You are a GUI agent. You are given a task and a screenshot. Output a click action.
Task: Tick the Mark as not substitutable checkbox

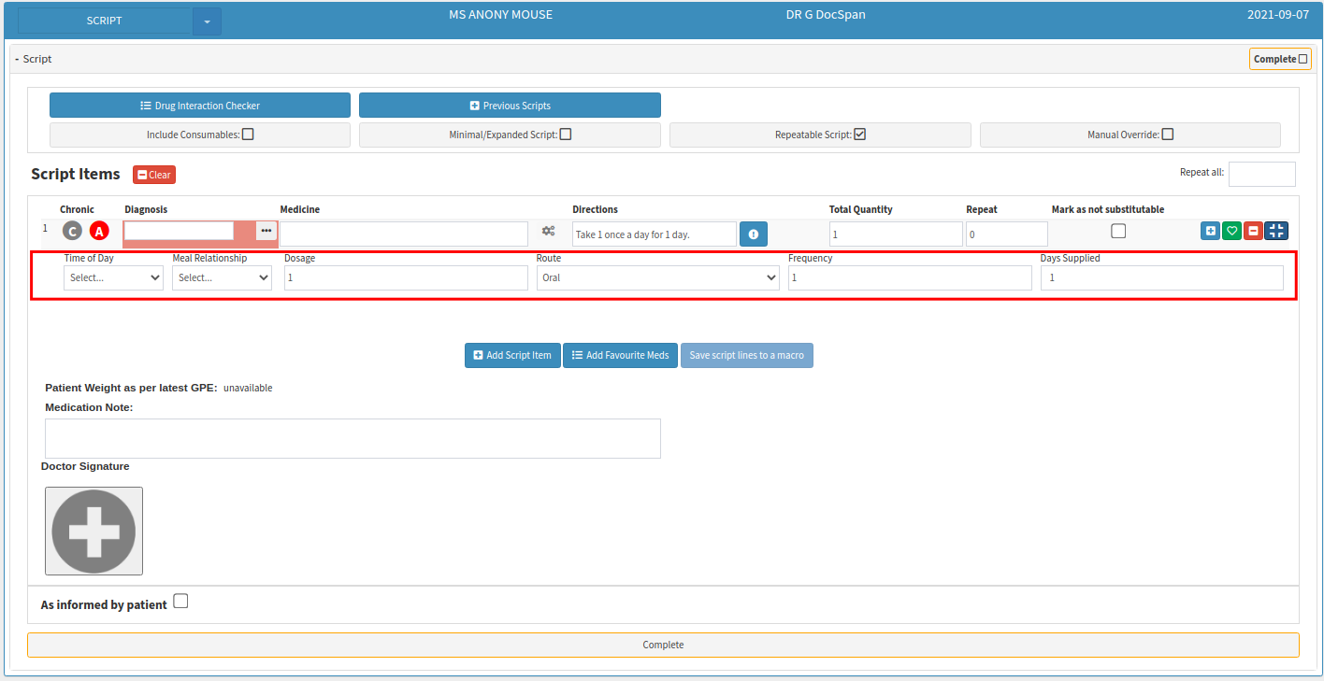(1118, 232)
